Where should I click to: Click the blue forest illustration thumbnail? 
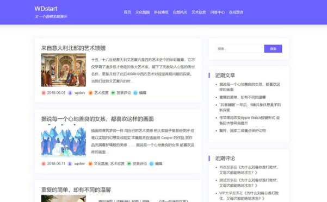[64, 141]
